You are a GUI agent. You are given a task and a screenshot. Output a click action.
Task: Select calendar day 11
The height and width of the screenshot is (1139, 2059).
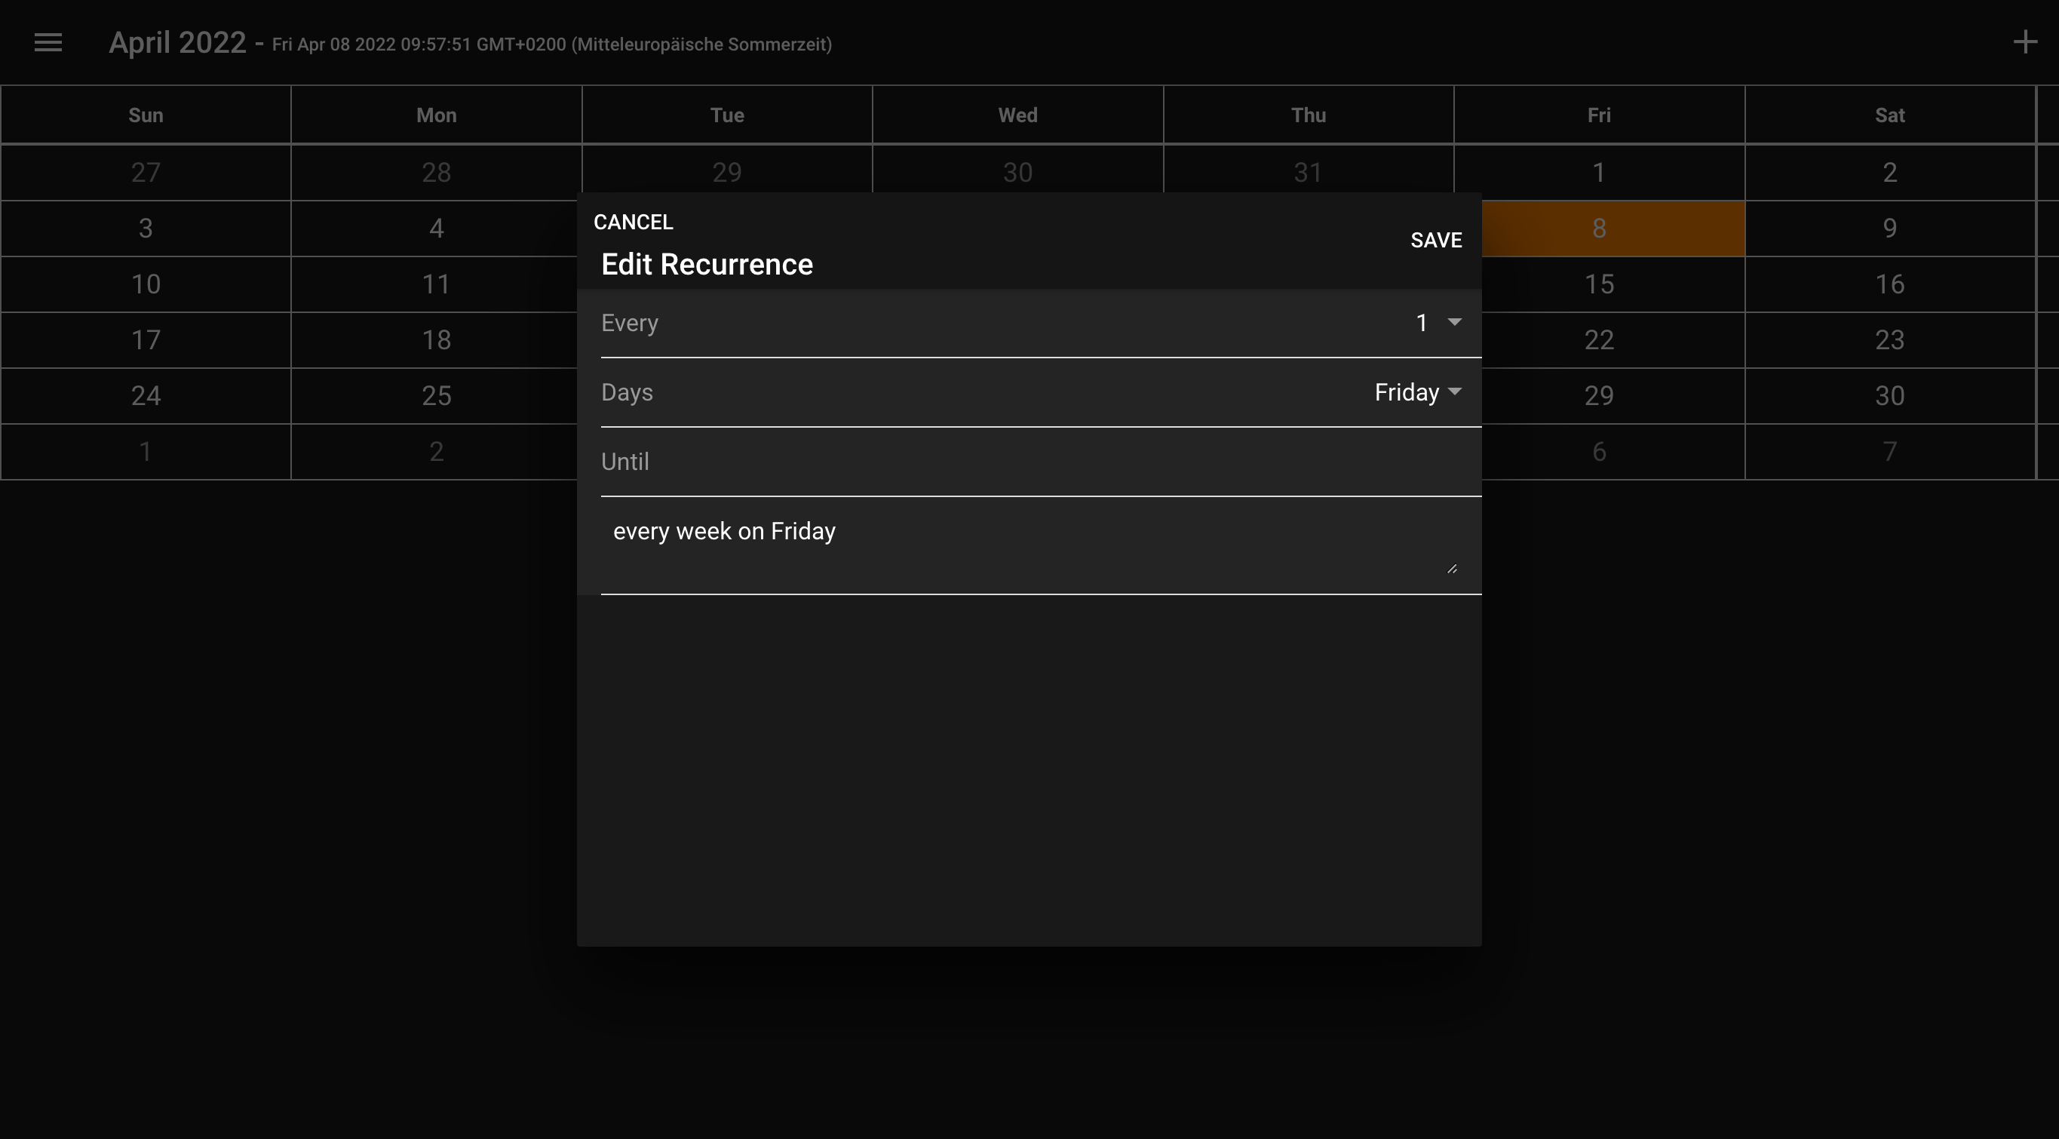click(x=436, y=284)
